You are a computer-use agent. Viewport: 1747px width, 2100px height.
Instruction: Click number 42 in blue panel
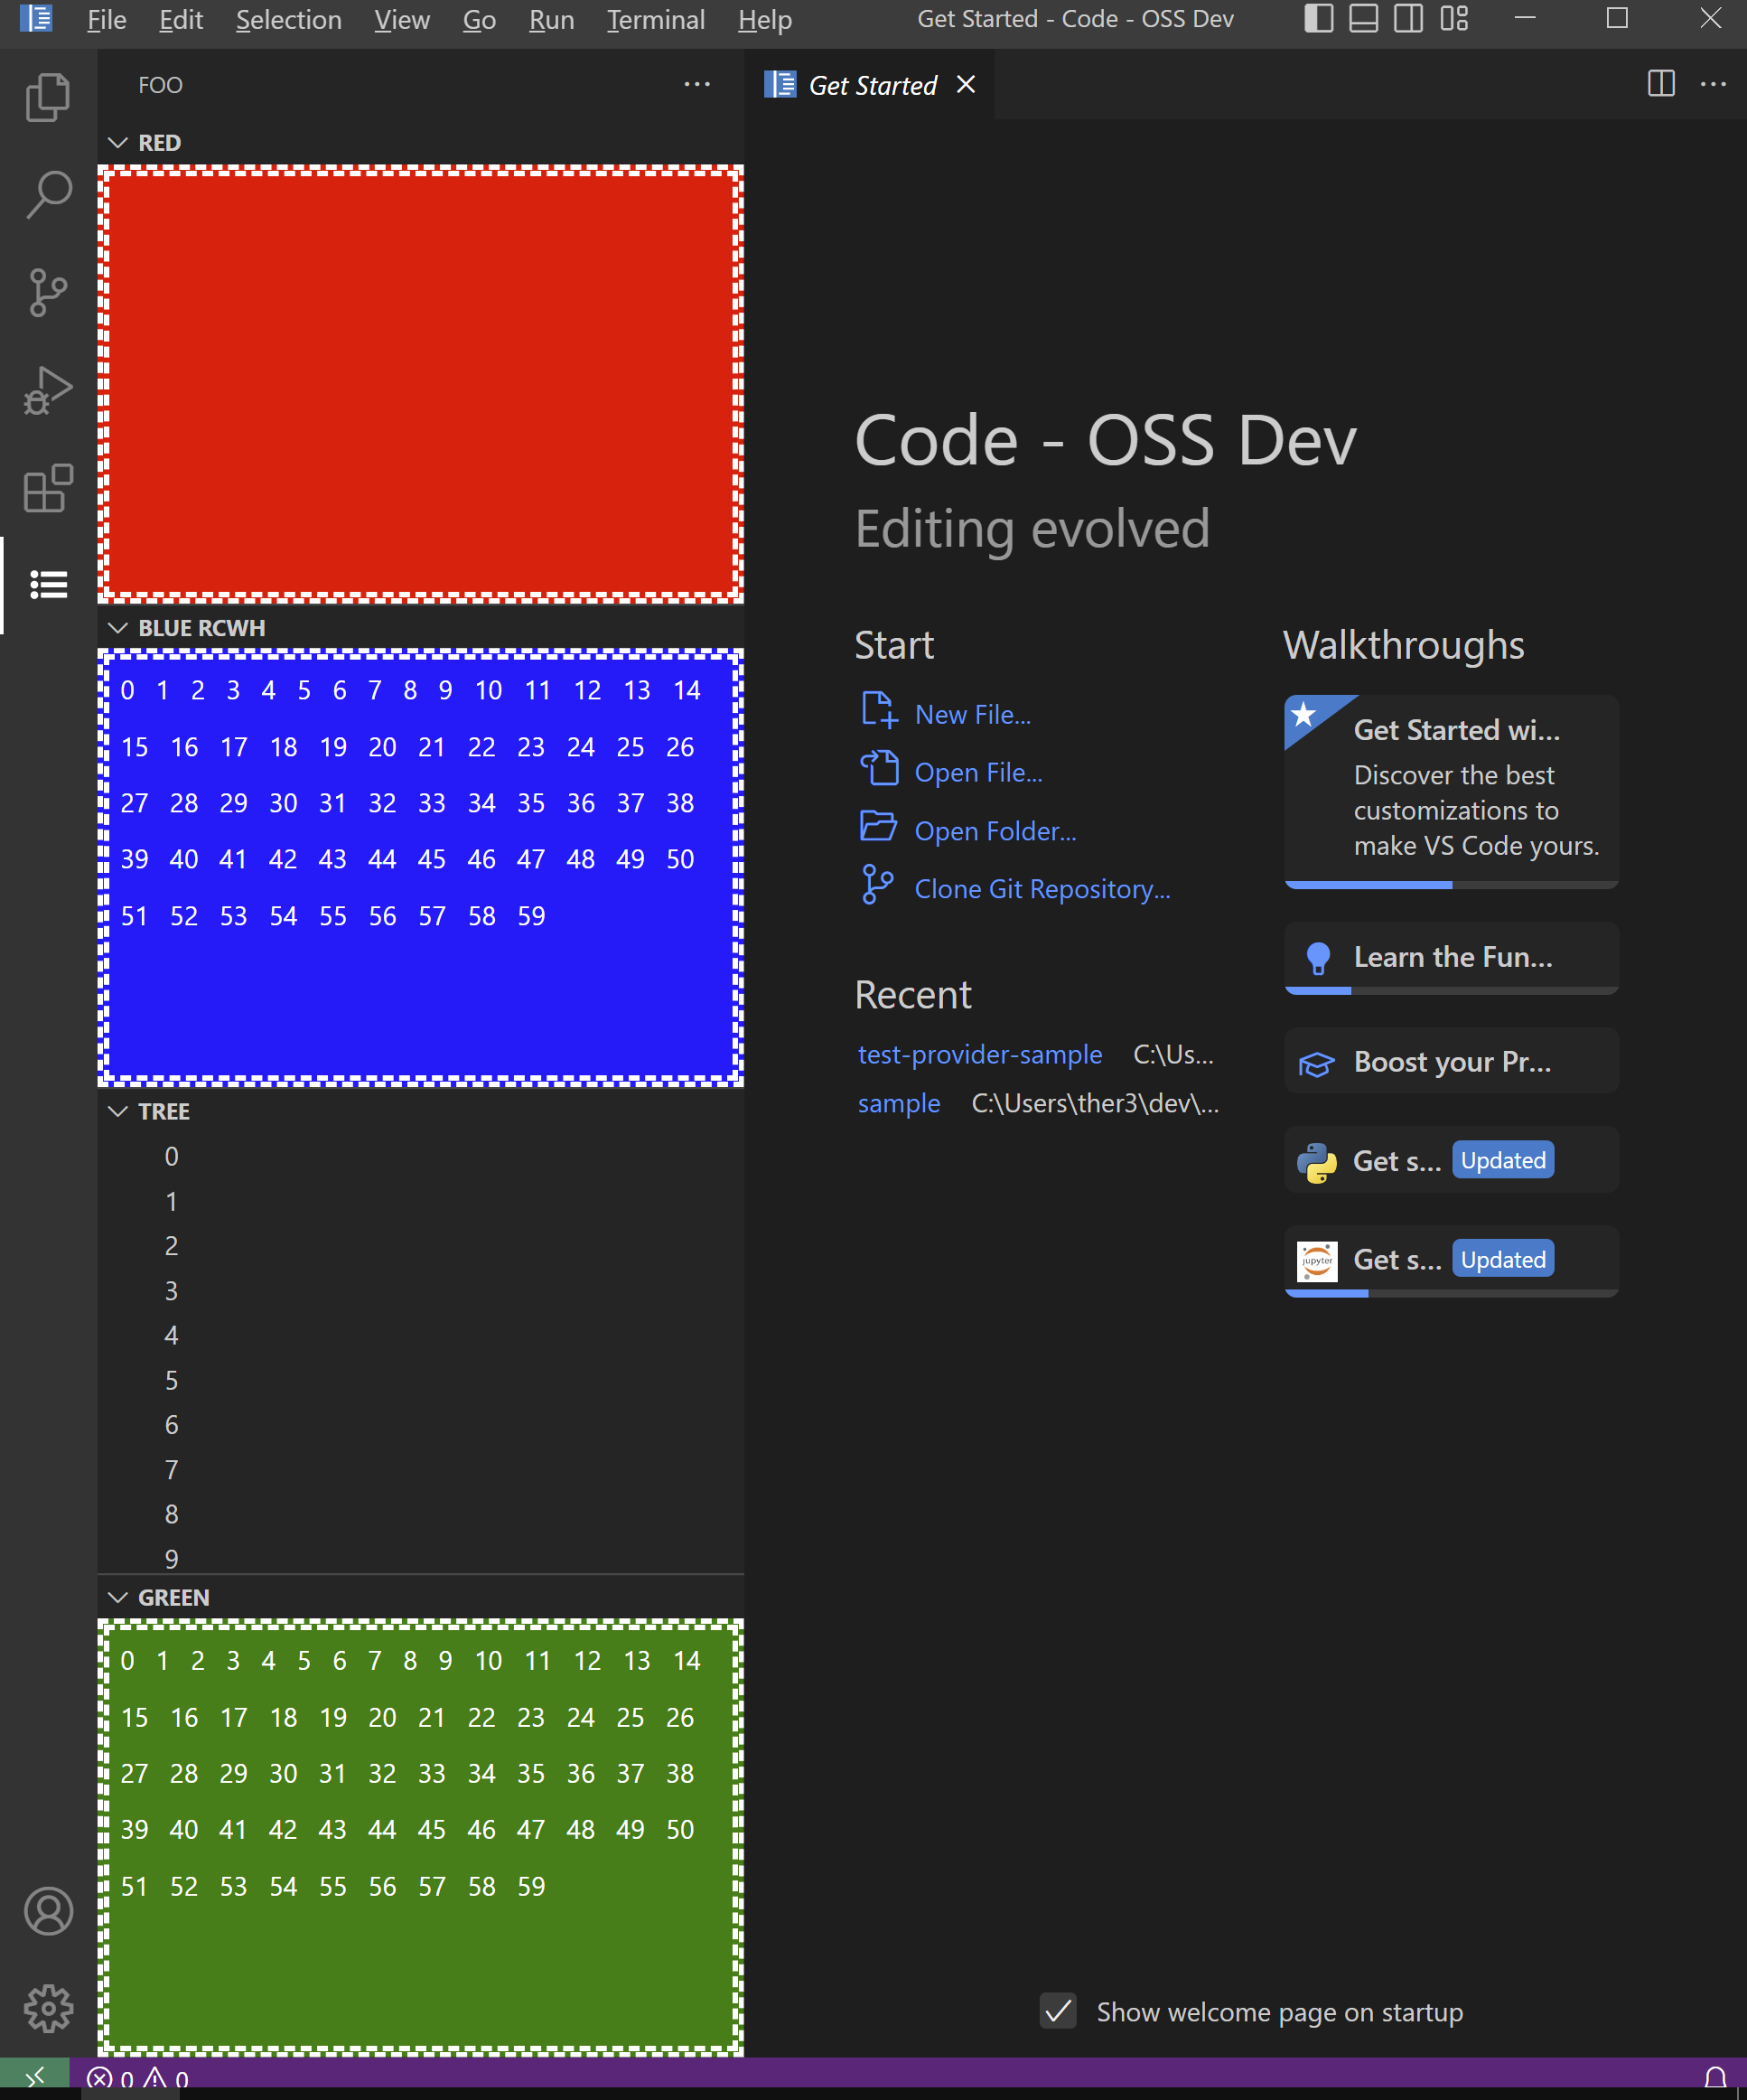(x=283, y=860)
